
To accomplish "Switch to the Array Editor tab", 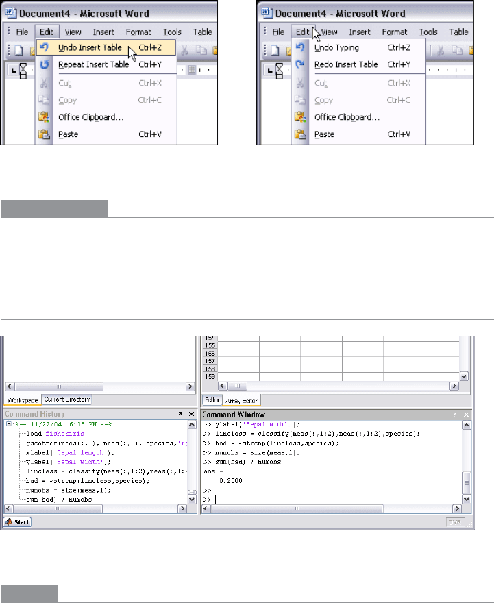I will point(241,401).
